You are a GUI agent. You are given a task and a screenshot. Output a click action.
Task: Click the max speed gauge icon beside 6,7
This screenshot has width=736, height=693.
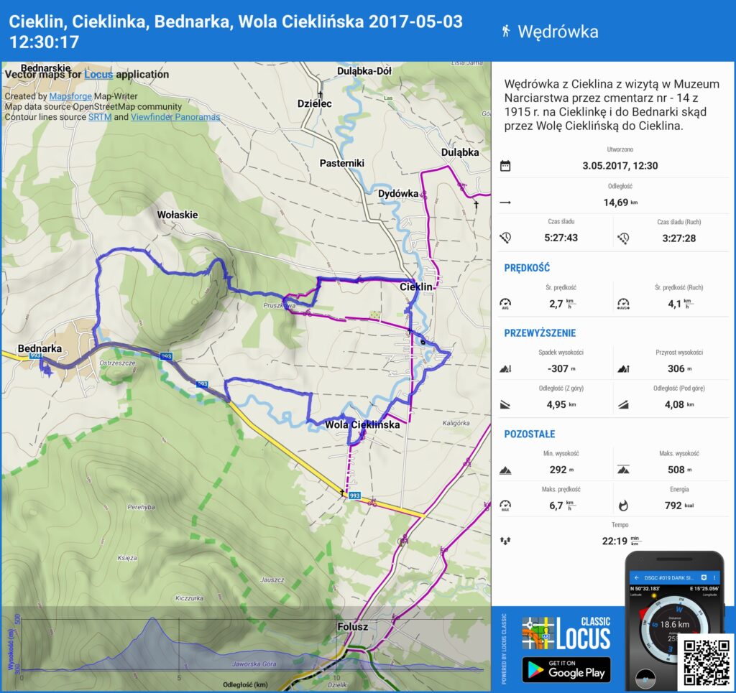coord(505,506)
